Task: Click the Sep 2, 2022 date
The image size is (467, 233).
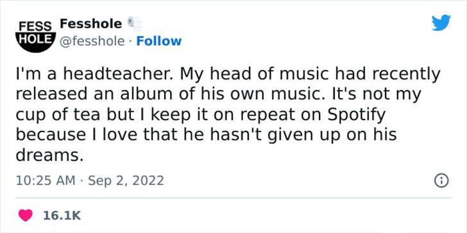Action: 126,180
